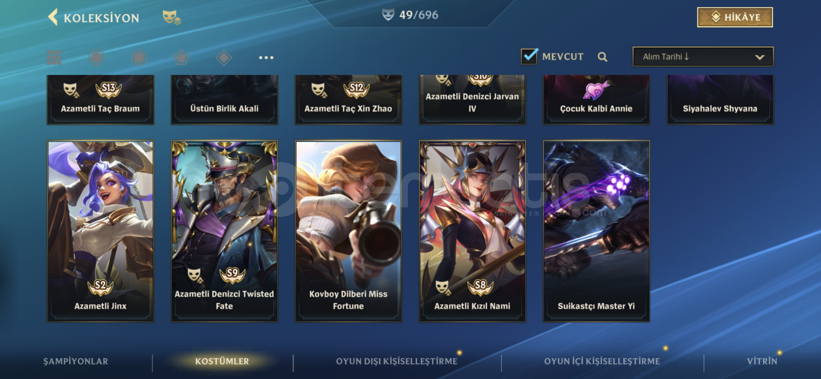Open the Vitrin tab
821x379 pixels.
pos(762,361)
